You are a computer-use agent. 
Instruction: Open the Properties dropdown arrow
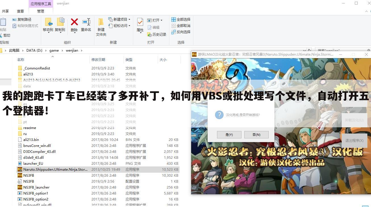[140, 33]
